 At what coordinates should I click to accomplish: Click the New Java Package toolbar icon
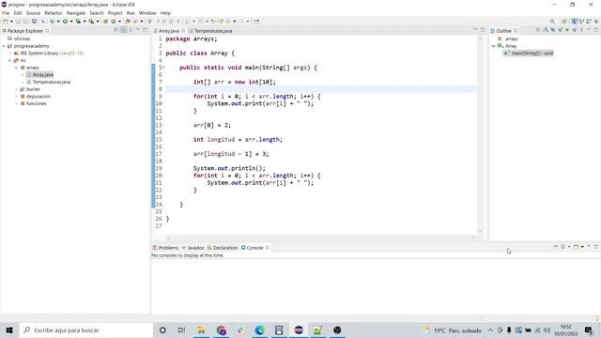(105, 22)
